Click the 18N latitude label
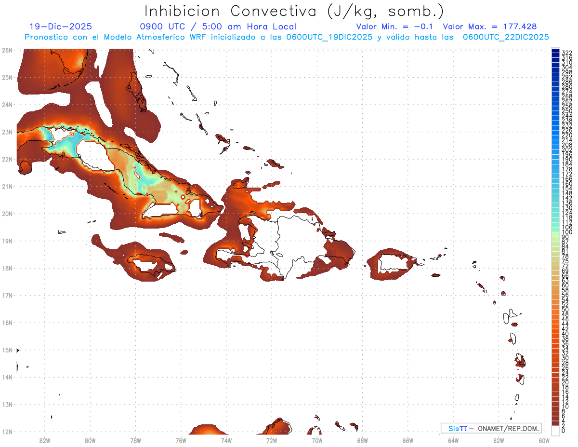The height and width of the screenshot is (447, 578). coord(7,268)
